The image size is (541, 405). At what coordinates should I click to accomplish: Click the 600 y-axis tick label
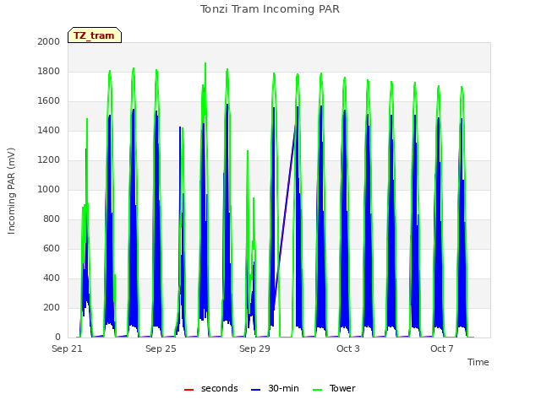52,249
